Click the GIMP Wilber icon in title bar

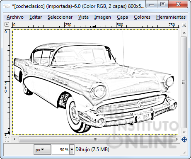tap(7, 6)
